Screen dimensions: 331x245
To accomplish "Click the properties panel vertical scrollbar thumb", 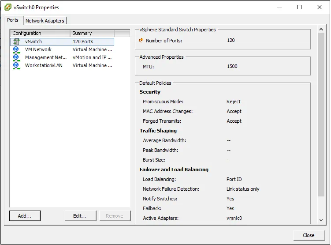I will pos(320,115).
